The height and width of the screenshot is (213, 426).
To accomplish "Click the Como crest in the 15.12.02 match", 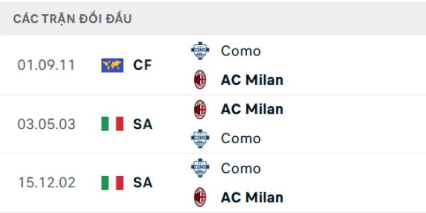I will 200,168.
